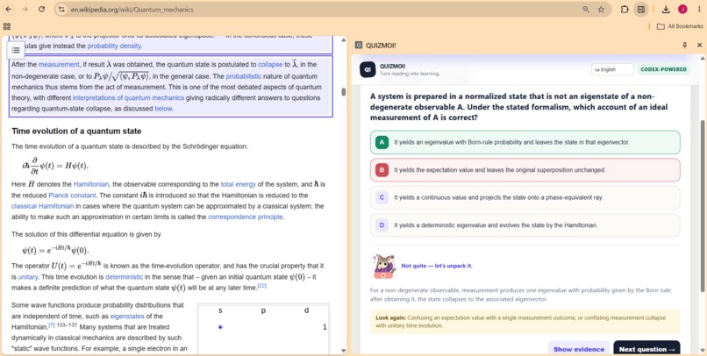Pin the QUIZMOI side panel

tap(685, 45)
